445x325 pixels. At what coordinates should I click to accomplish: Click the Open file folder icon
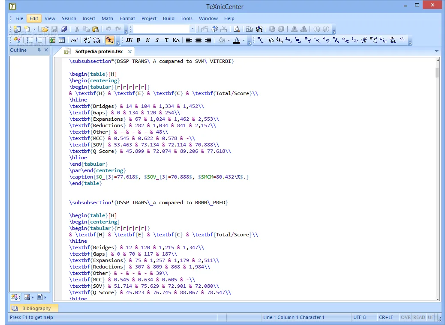[x=45, y=29]
